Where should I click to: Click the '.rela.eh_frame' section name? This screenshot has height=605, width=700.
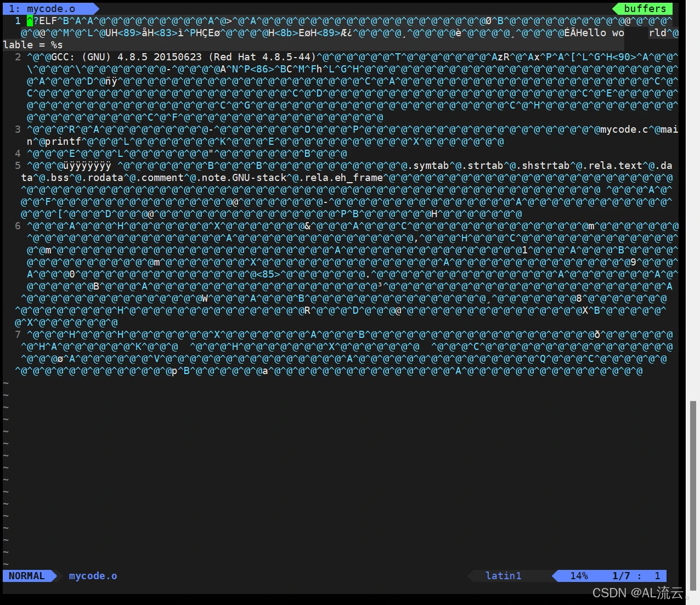click(x=341, y=178)
